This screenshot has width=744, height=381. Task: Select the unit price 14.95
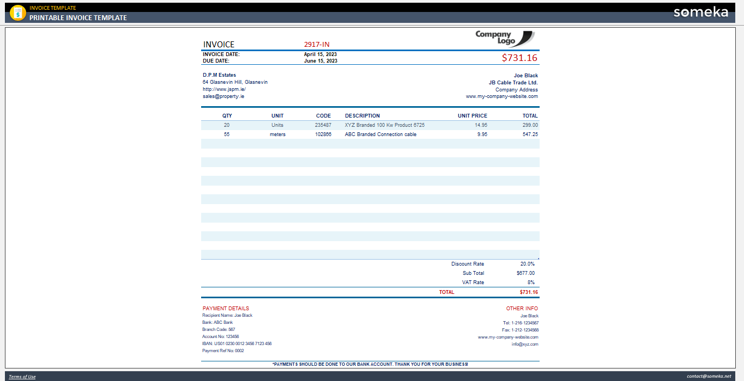point(481,125)
